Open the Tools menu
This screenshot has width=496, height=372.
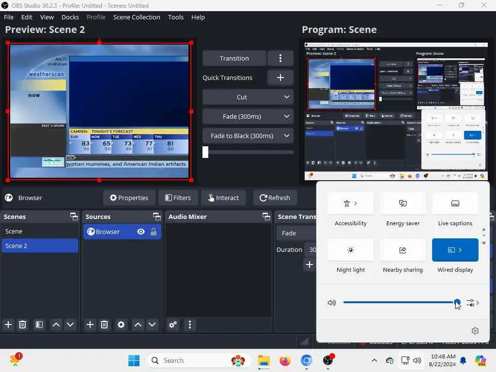point(175,17)
